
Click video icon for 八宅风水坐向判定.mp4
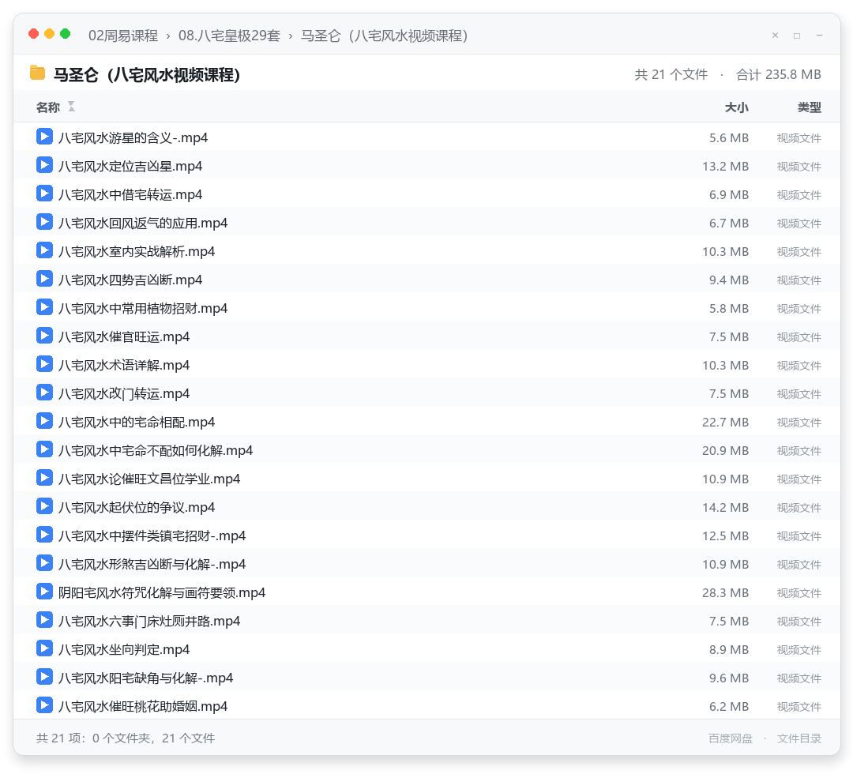[x=44, y=648]
